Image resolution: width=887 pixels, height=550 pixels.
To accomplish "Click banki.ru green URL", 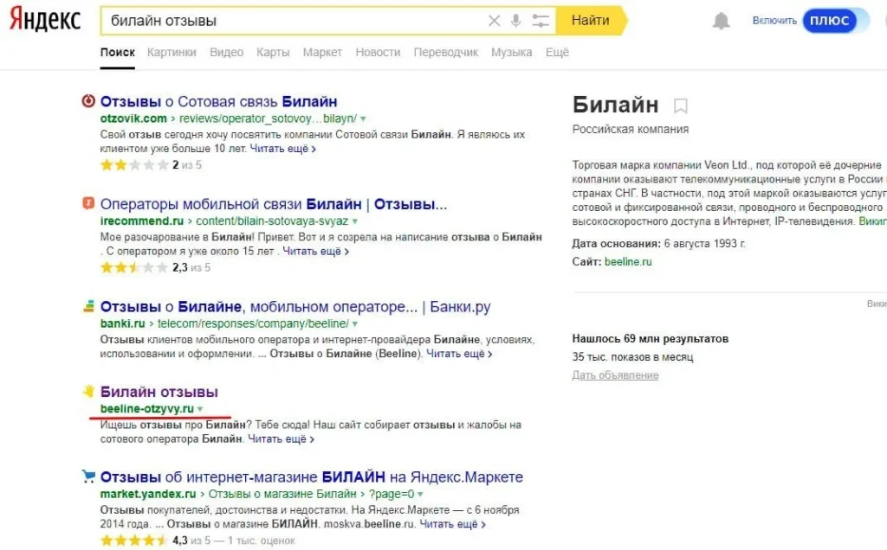I will (x=123, y=323).
